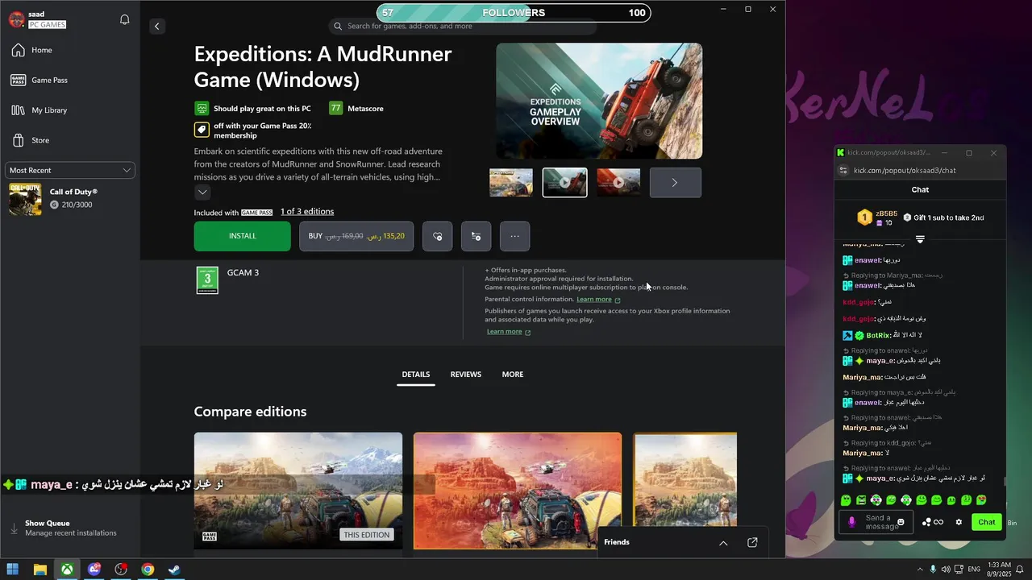This screenshot has height=580, width=1032.
Task: Click zB5B5 top gifter entry
Action: [876, 217]
